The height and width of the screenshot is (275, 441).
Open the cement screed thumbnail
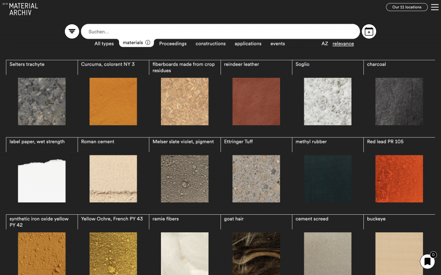(x=327, y=254)
